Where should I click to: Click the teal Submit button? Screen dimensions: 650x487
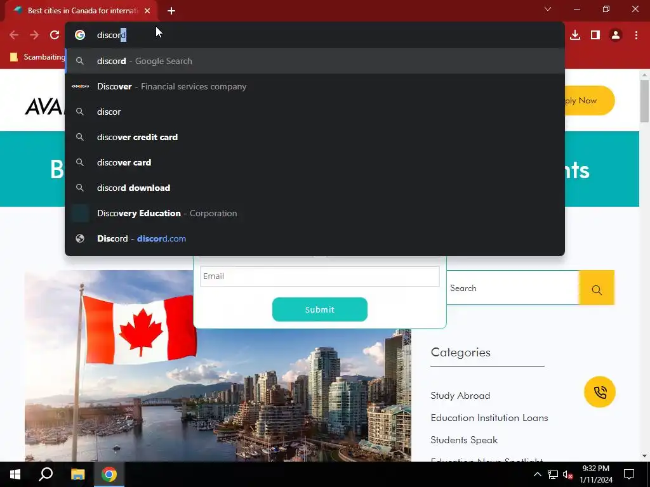[320, 309]
